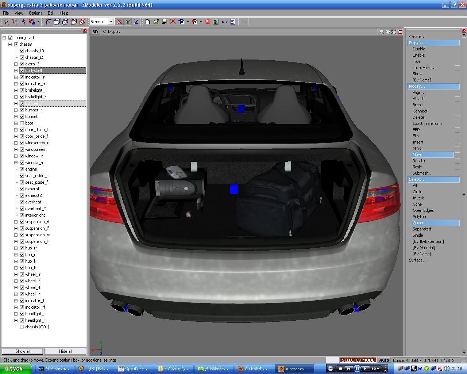Open the Edit menu

(x=51, y=13)
